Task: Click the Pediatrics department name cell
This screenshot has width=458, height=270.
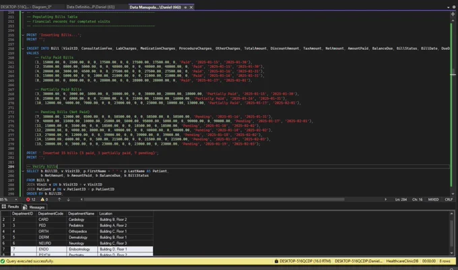Action: coord(82,226)
